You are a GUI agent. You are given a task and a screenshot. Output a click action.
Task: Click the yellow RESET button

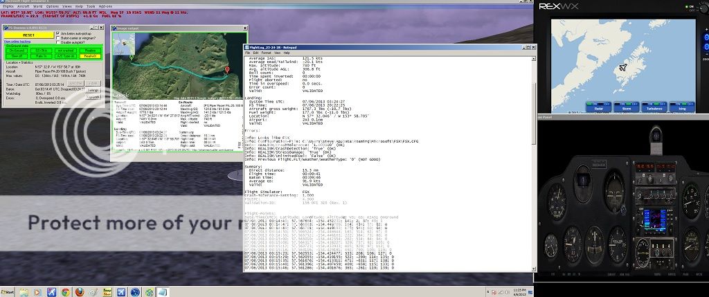pos(28,35)
